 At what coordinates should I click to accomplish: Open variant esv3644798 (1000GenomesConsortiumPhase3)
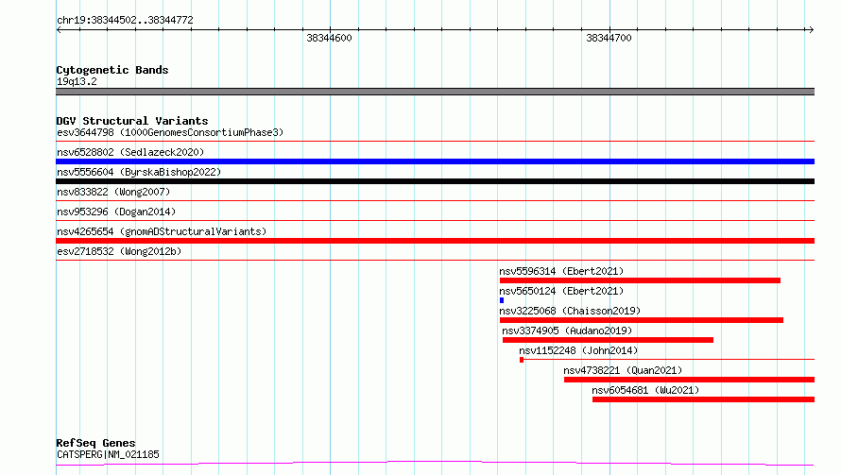click(170, 132)
